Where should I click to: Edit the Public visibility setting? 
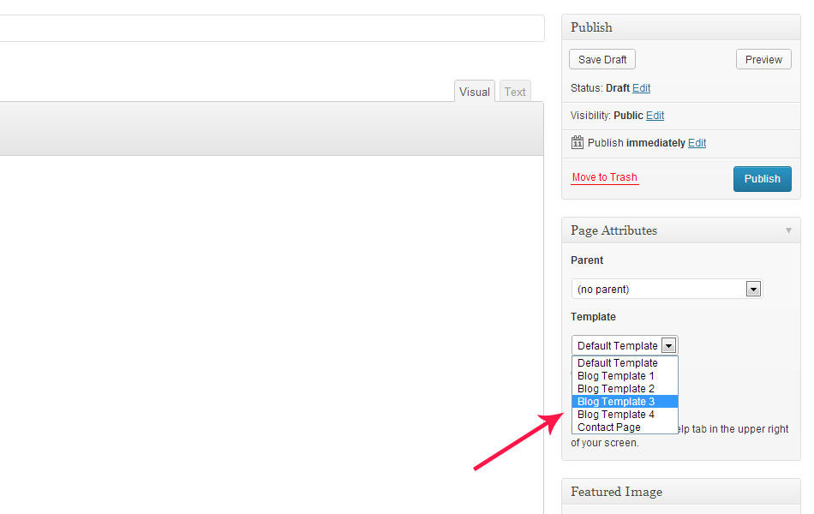click(x=655, y=116)
